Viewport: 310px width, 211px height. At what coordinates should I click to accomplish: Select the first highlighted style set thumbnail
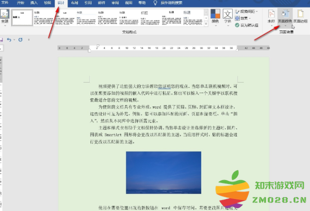pos(22,18)
